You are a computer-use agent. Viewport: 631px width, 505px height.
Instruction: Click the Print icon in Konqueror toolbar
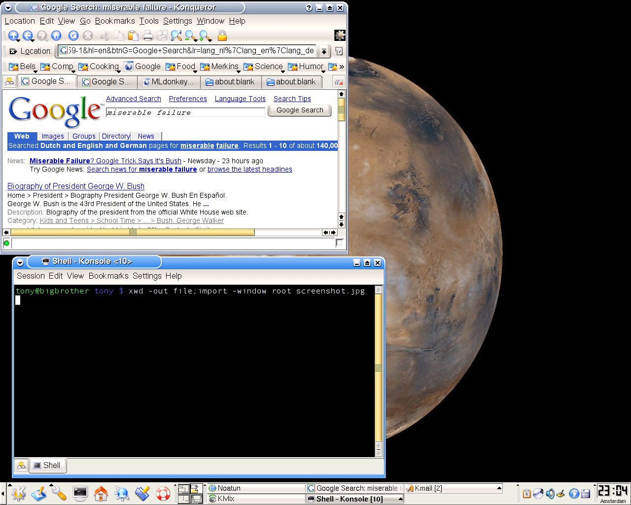tap(147, 36)
